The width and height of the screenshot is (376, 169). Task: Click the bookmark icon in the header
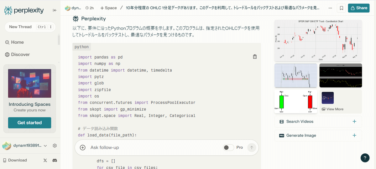(341, 8)
